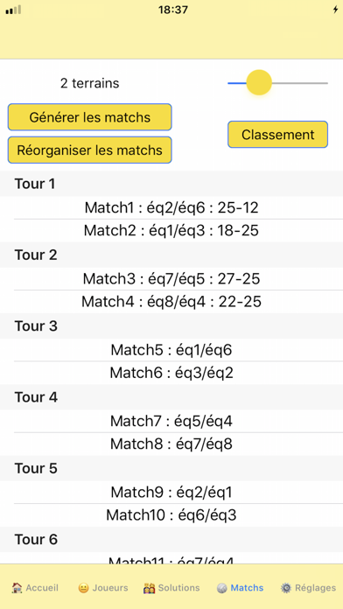Open Match8 éq7/éq8 entry
This screenshot has height=609, width=343.
(171, 444)
